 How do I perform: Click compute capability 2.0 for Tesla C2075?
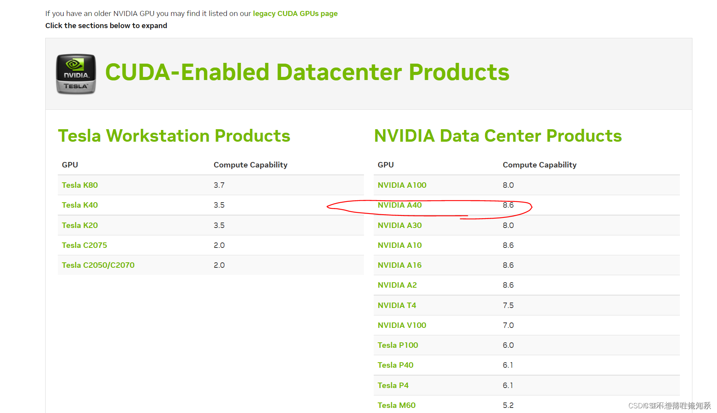219,245
